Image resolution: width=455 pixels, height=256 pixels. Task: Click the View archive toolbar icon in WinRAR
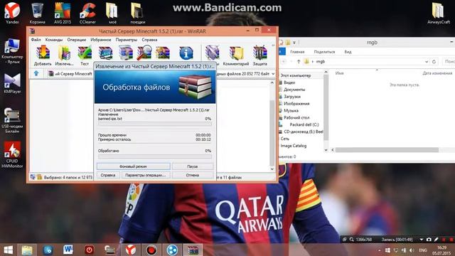pyautogui.click(x=106, y=53)
